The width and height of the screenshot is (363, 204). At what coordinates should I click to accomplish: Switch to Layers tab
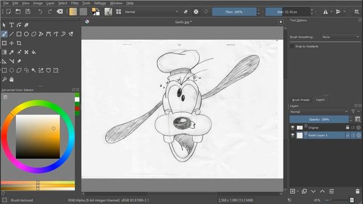click(320, 100)
